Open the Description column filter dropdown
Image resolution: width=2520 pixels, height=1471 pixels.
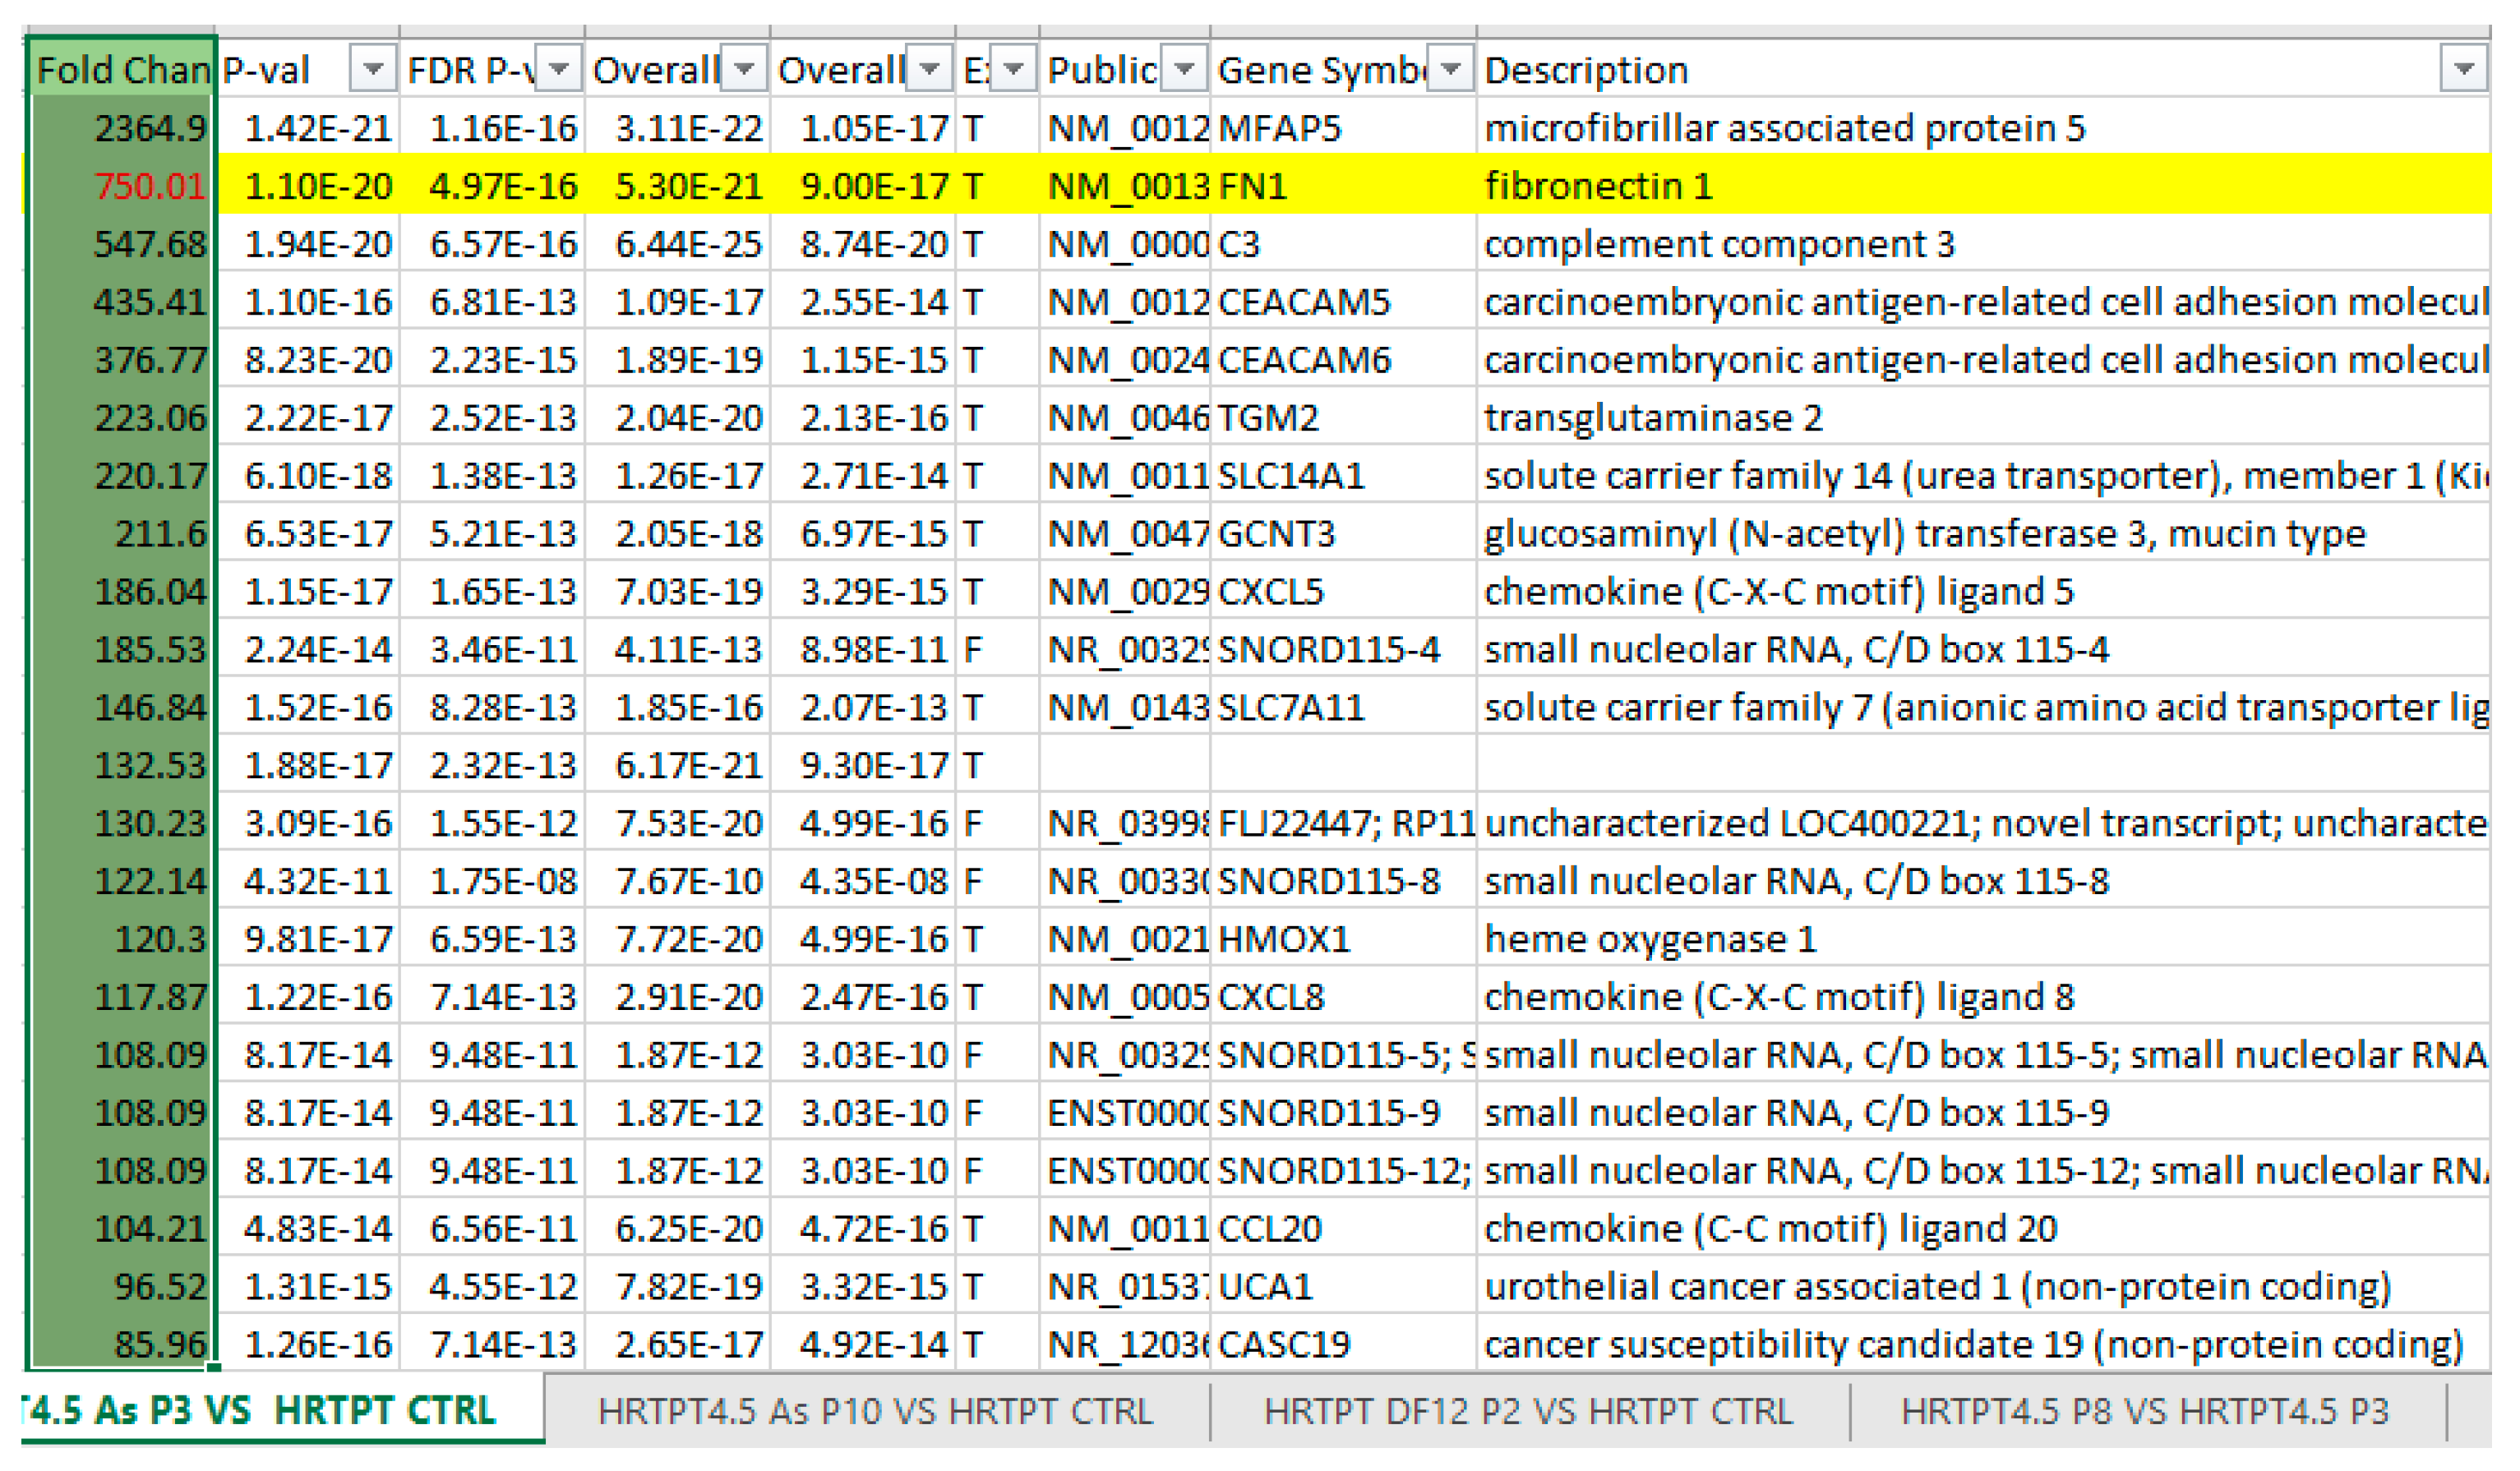tap(2465, 69)
